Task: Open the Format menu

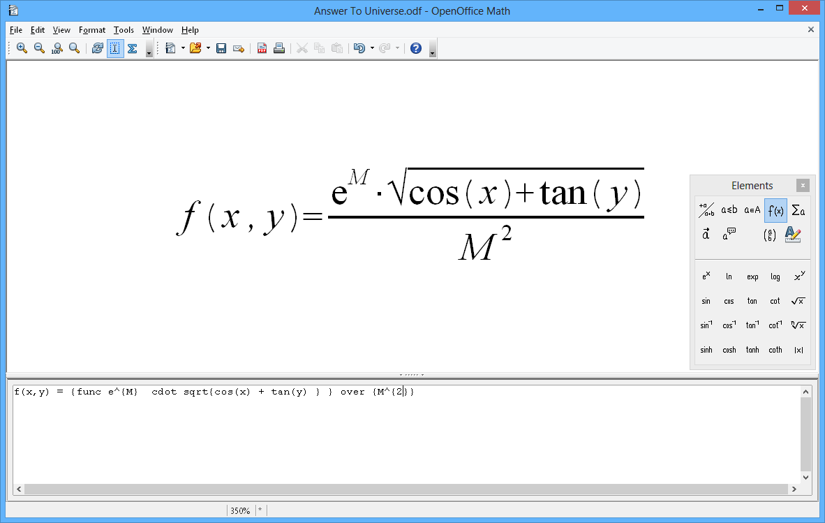Action: pos(91,30)
